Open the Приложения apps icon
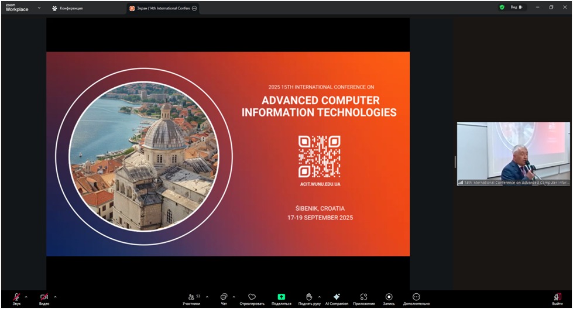This screenshot has height=309, width=573. pos(363,297)
